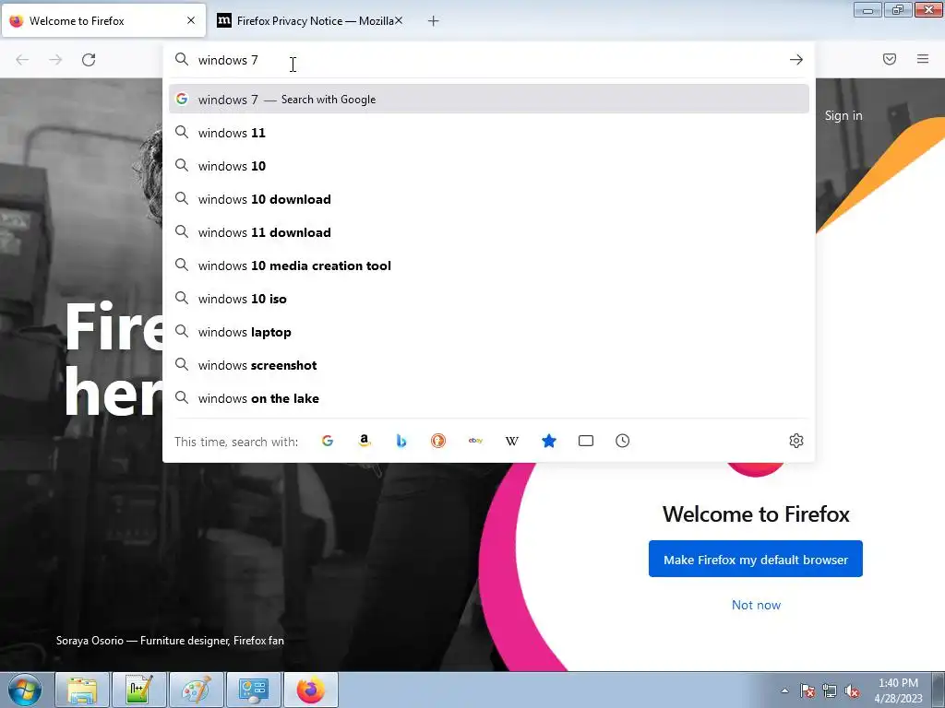This screenshot has width=945, height=708.
Task: Select 'windows 10 media creation tool' suggestion
Action: pyautogui.click(x=489, y=265)
